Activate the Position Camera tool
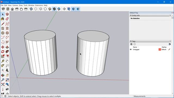174x98 pixels. coord(3,89)
